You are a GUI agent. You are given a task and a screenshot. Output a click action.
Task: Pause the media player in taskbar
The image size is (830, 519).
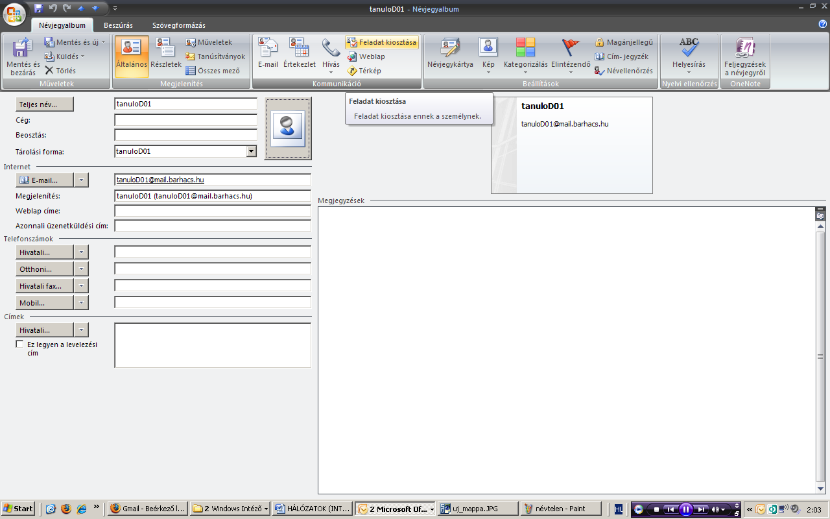tap(686, 509)
